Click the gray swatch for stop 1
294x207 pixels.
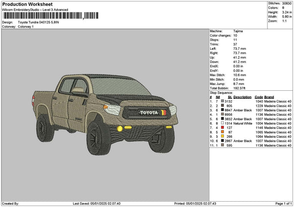(222, 101)
